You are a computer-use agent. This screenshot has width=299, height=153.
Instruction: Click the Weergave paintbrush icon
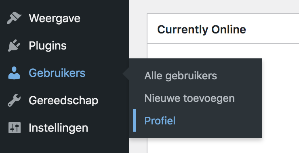[x=14, y=18]
